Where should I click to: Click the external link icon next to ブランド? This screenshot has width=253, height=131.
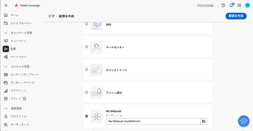coord(24,99)
